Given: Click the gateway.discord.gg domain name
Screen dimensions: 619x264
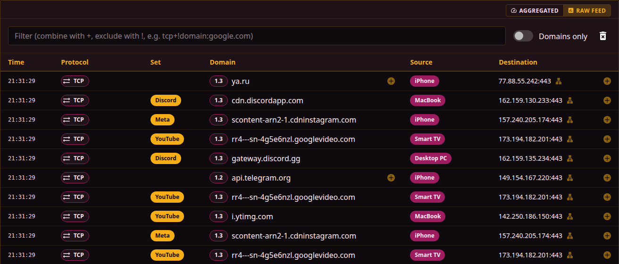Looking at the screenshot, I should [x=266, y=158].
